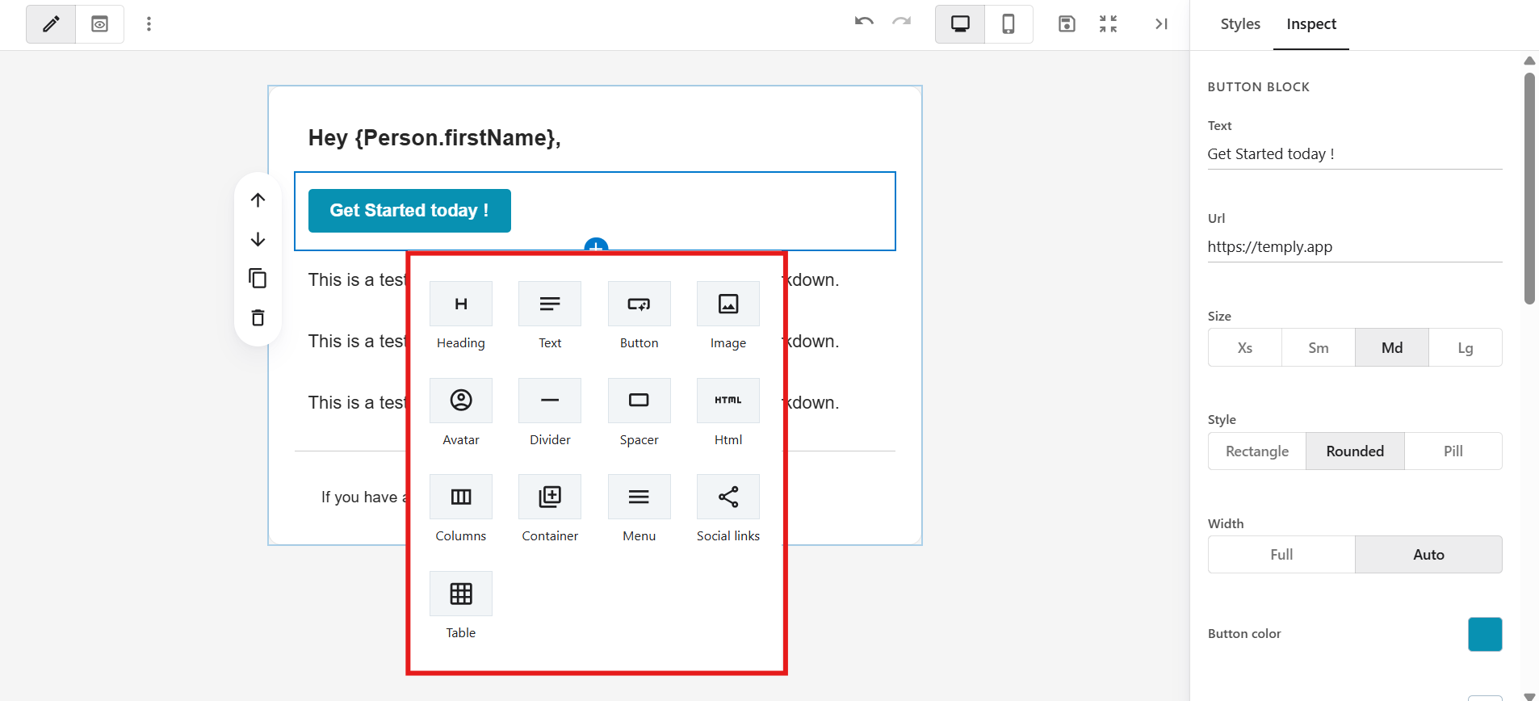Set button width to Full
The height and width of the screenshot is (701, 1539).
click(1281, 554)
